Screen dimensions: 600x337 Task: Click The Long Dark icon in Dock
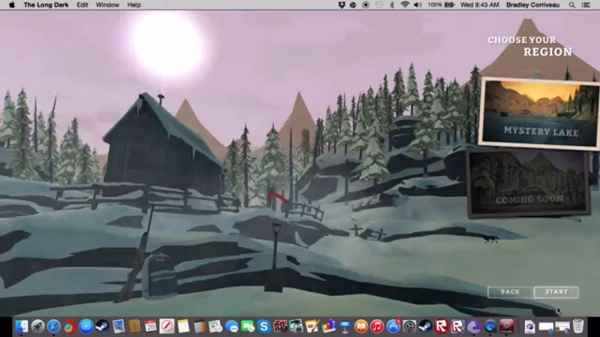pyautogui.click(x=506, y=326)
